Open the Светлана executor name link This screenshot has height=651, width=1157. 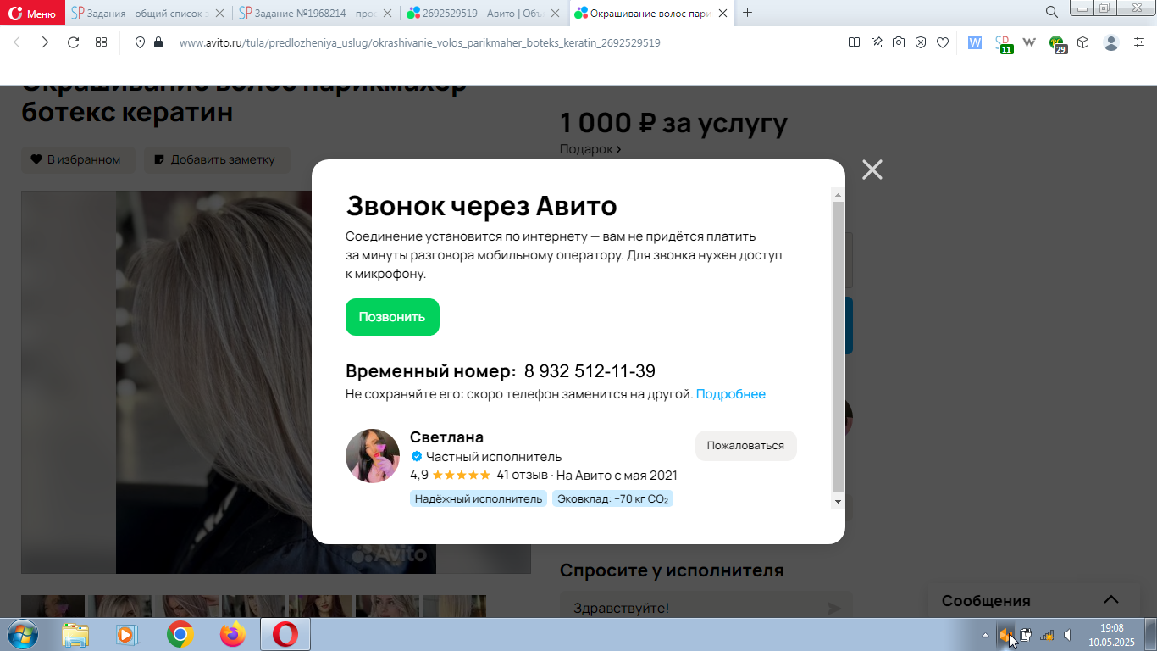pyautogui.click(x=446, y=437)
